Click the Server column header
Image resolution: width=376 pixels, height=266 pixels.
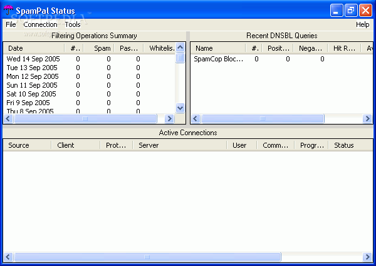coord(180,145)
